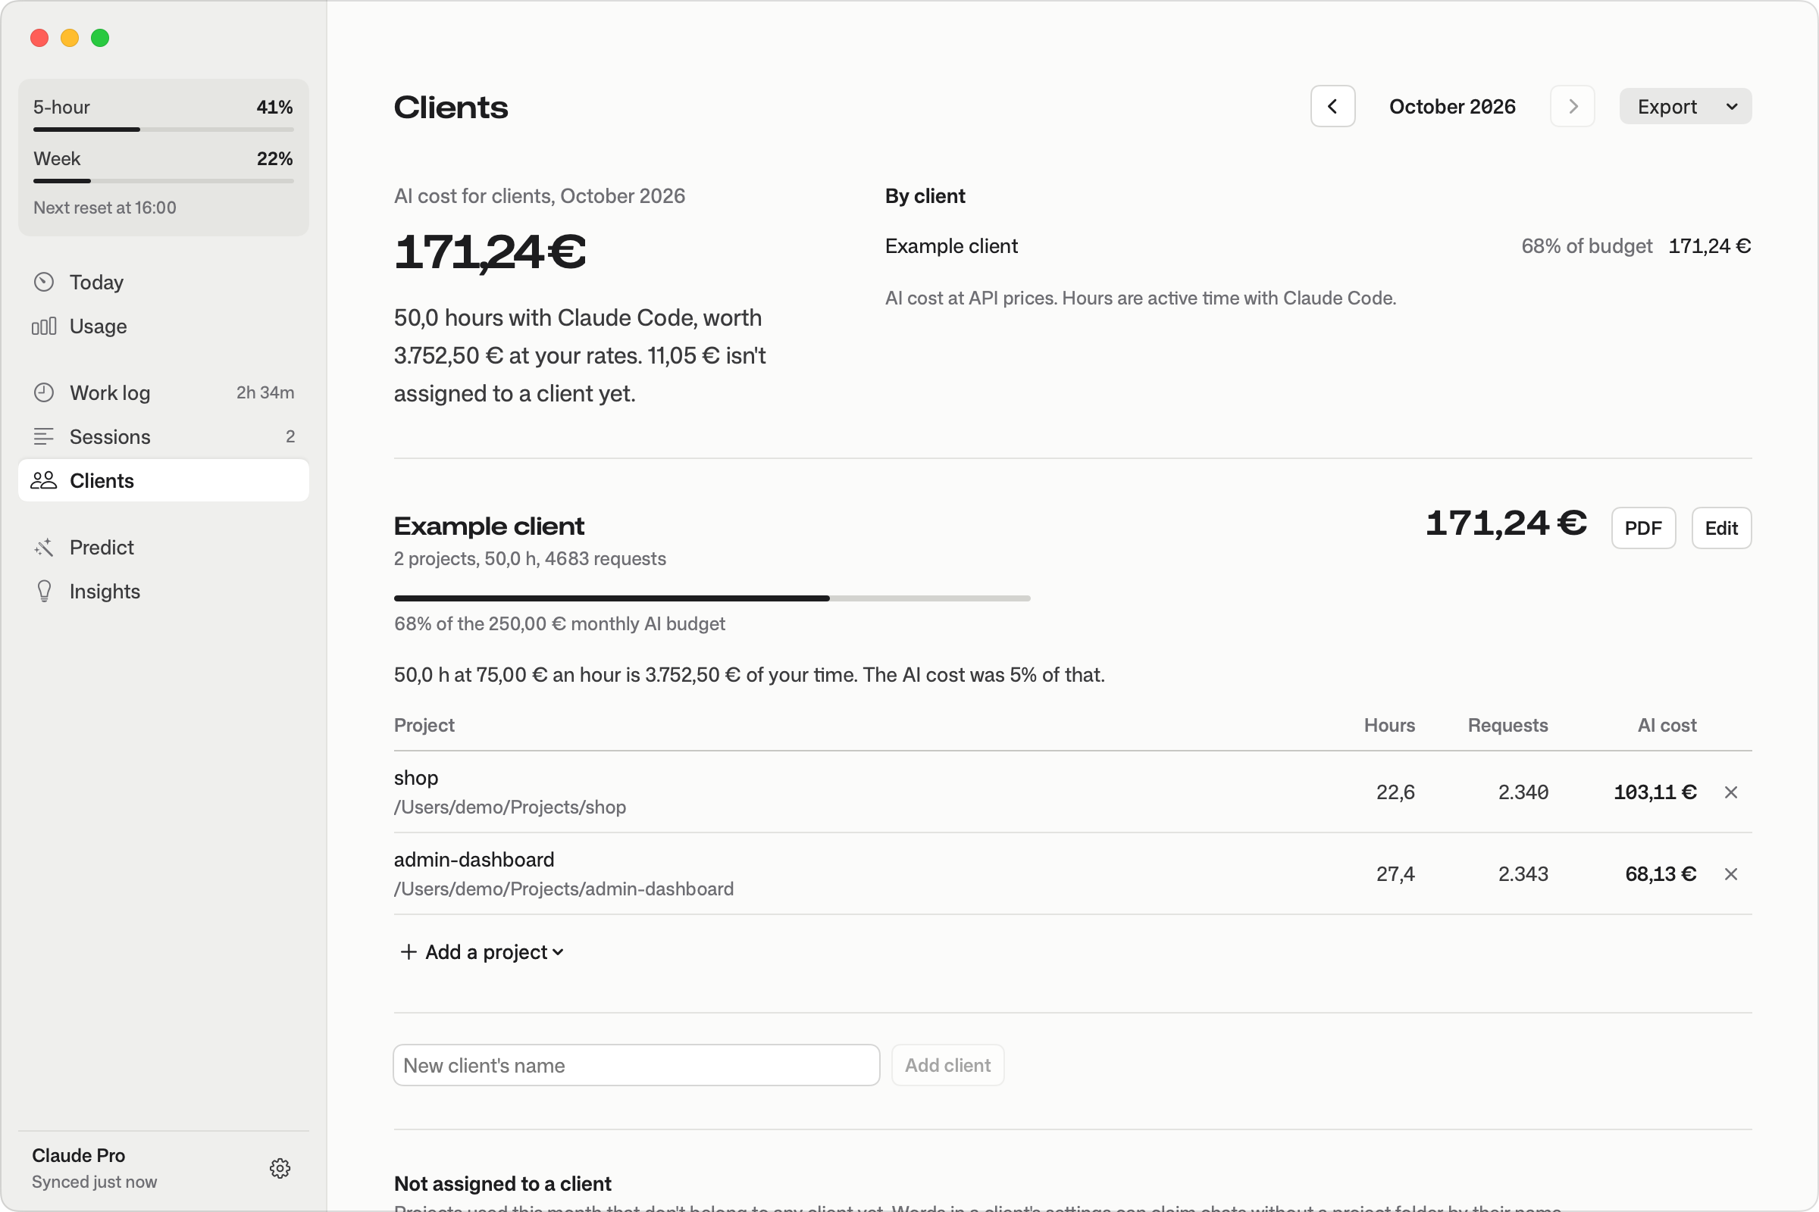Click the Example client section heading
This screenshot has width=1819, height=1212.
pyautogui.click(x=489, y=526)
